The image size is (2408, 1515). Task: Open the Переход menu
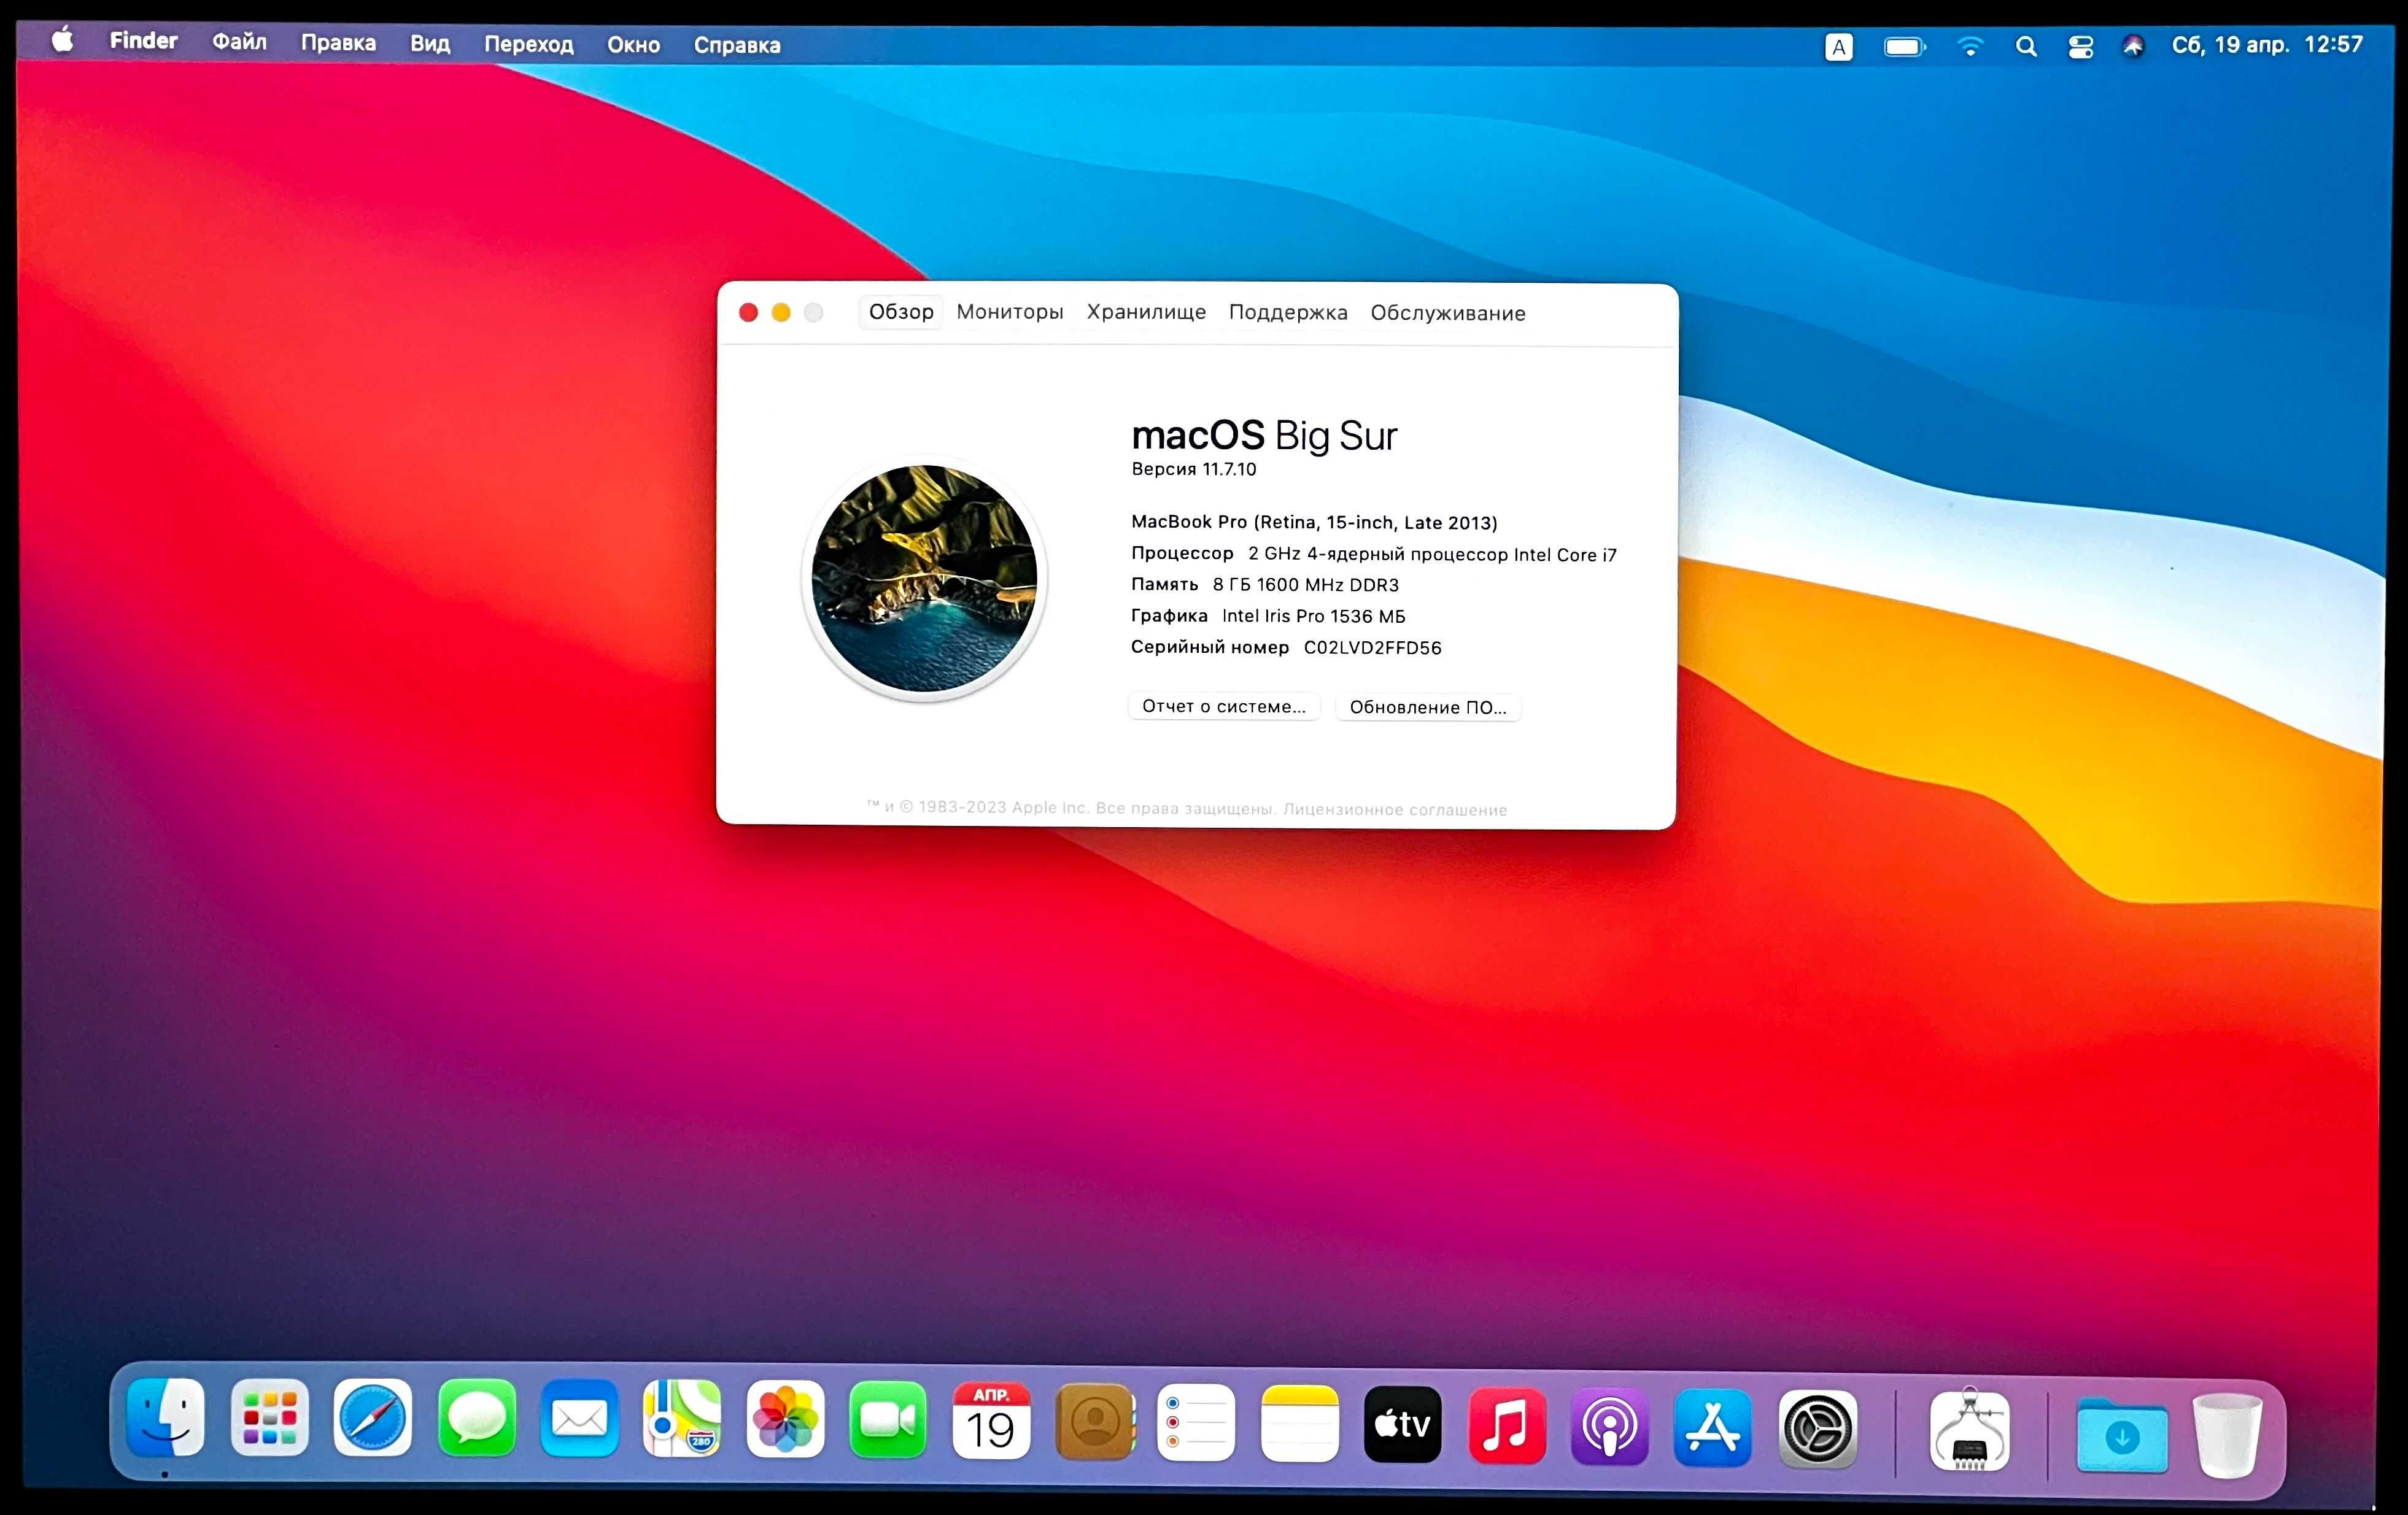tap(529, 45)
